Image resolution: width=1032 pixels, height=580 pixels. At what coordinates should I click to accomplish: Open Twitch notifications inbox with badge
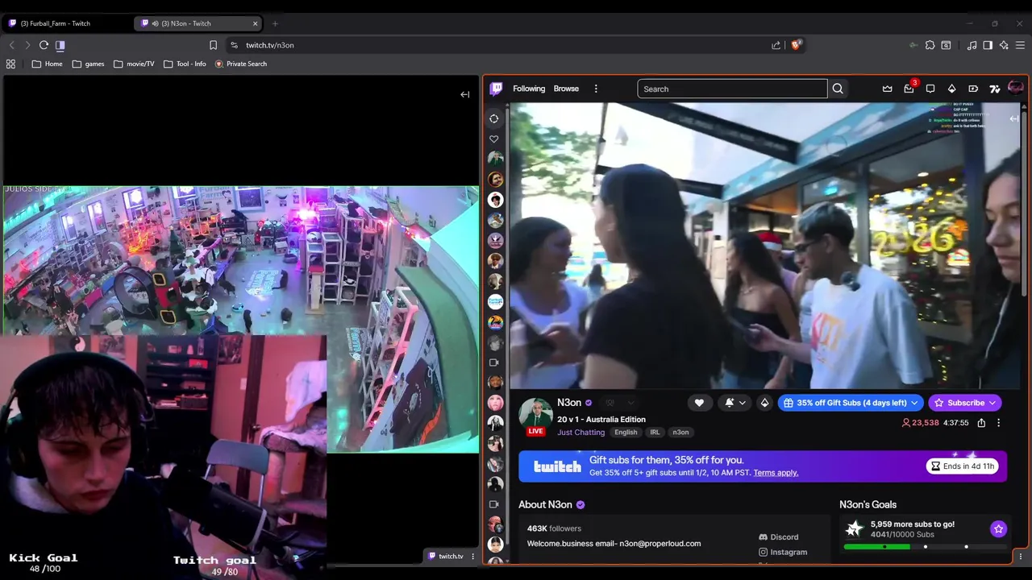pyautogui.click(x=909, y=89)
